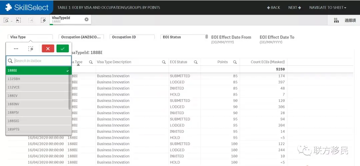Confirm the listbox selection with green checkmark

click(x=63, y=48)
